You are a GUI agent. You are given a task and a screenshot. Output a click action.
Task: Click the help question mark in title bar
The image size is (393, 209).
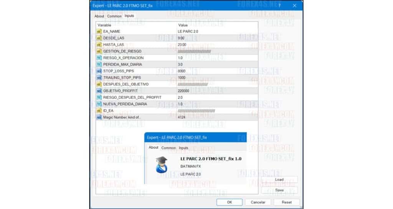click(279, 6)
